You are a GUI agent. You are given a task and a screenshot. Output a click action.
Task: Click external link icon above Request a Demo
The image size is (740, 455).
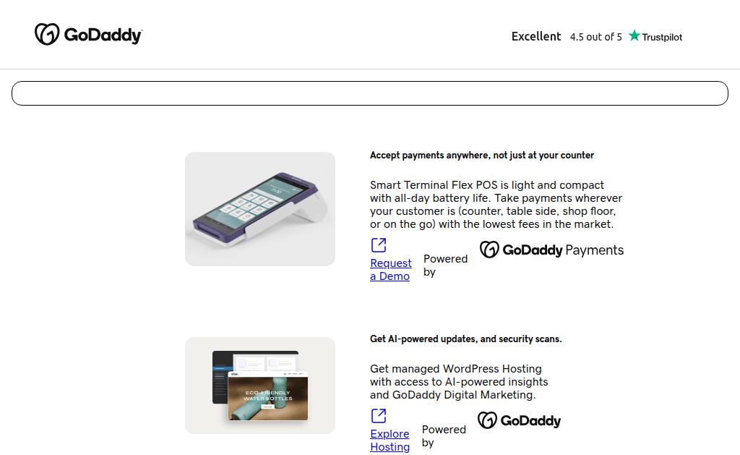379,245
